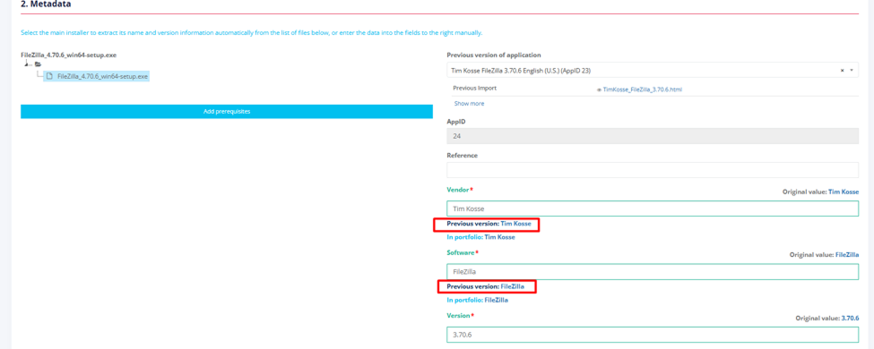Clear the selected previous version with the x
This screenshot has height=349, width=874.
pos(843,71)
